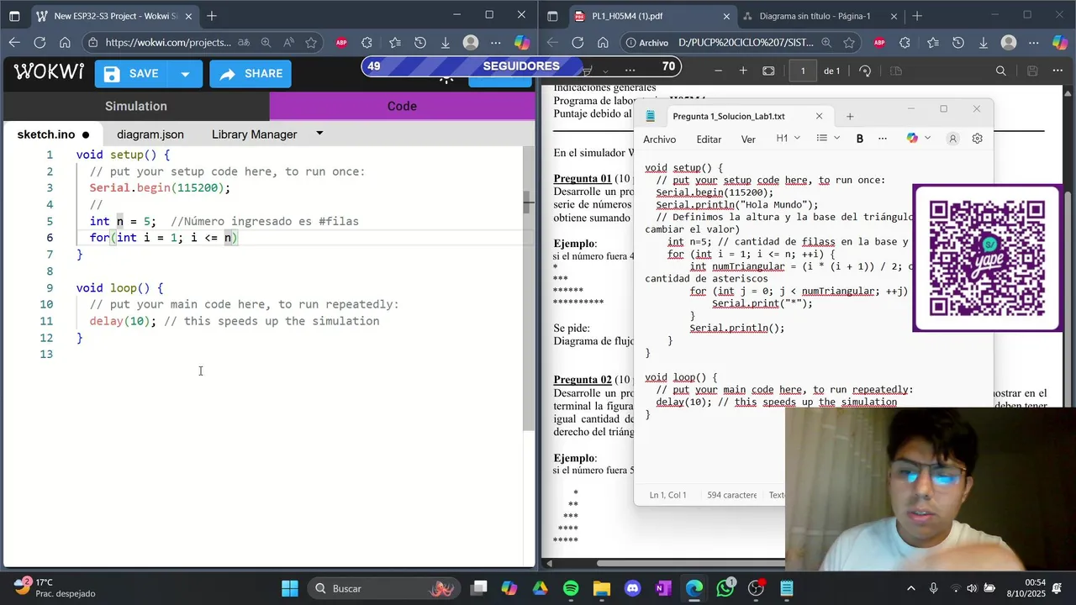The image size is (1076, 605).
Task: Open the favorites list in the PDF browser window
Action: point(933,43)
